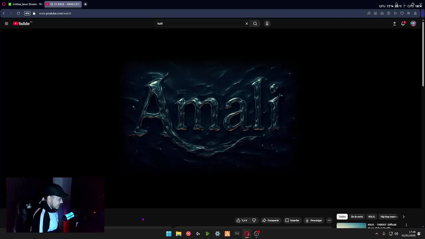
Task: Open the tray microphone indicator
Action: click(x=384, y=234)
